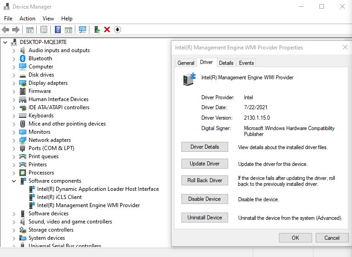Click Cancel in the Properties dialog
Screen dimensions: 352x257
coord(332,238)
